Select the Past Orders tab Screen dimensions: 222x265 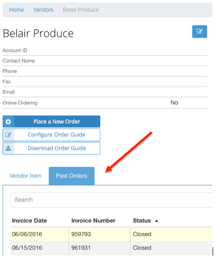(x=72, y=176)
